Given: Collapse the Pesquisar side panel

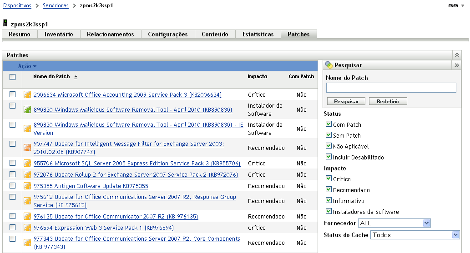Looking at the screenshot, I should coord(456,65).
